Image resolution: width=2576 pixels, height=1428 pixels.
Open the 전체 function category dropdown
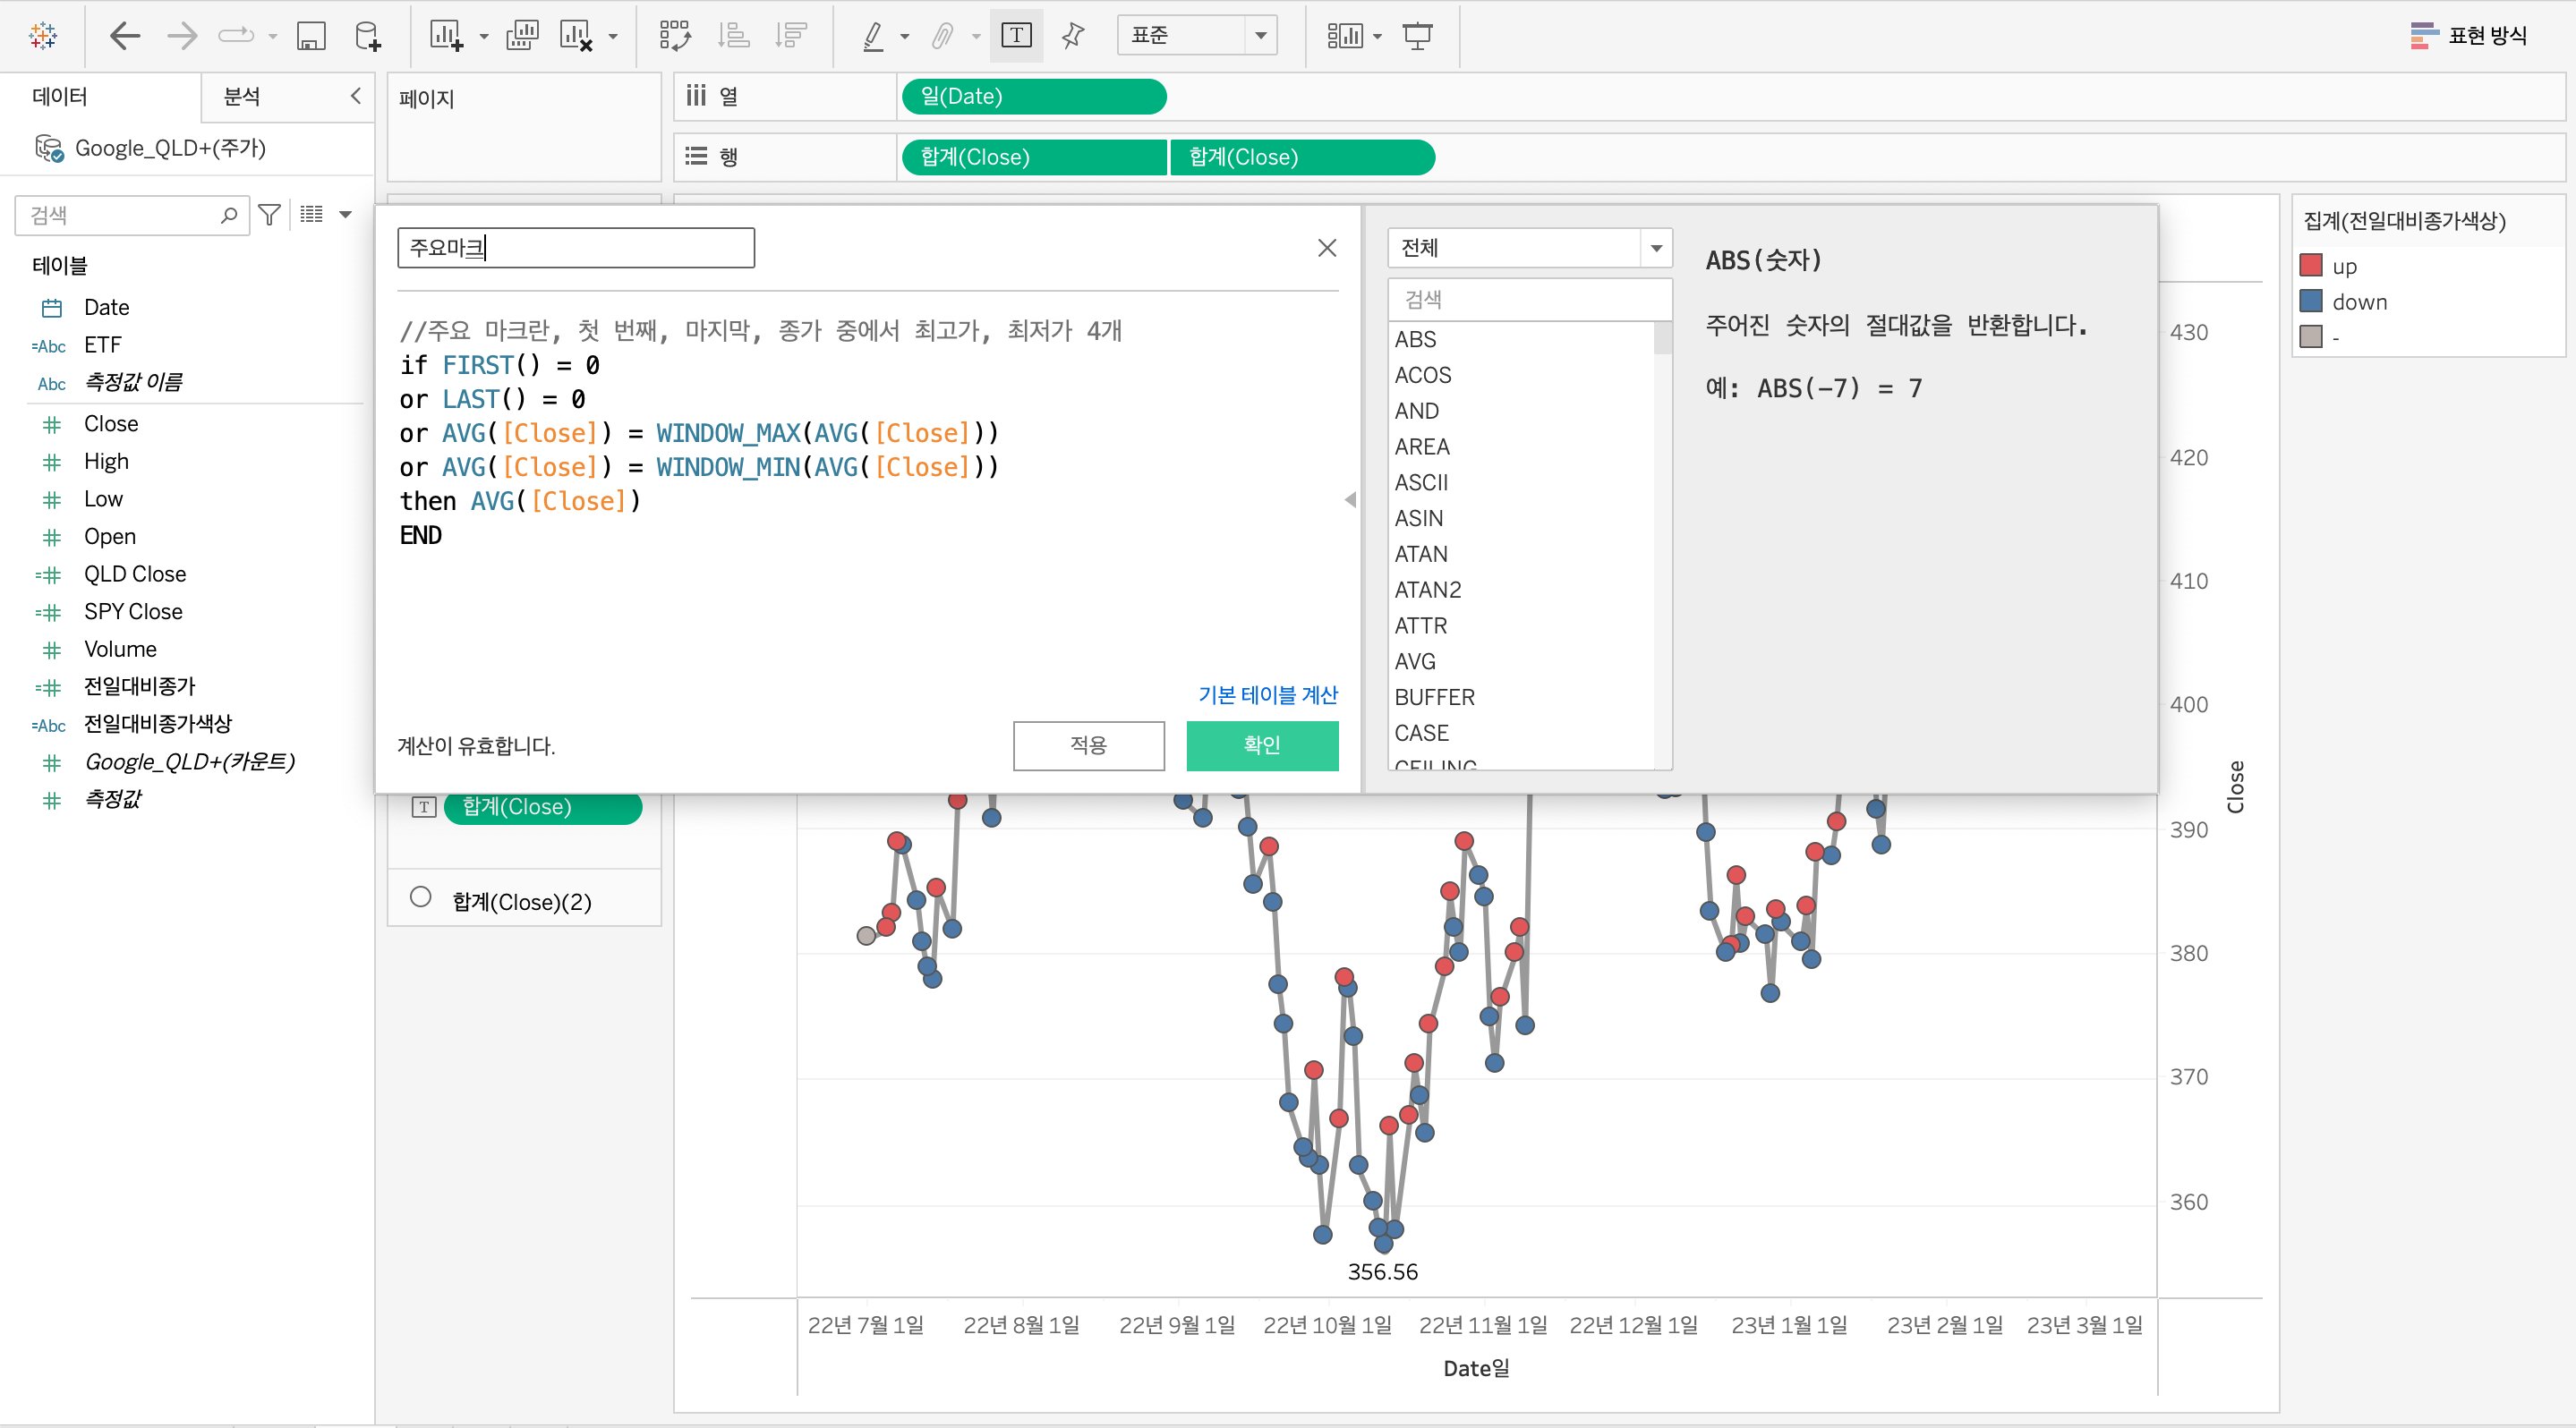pyautogui.click(x=1655, y=248)
